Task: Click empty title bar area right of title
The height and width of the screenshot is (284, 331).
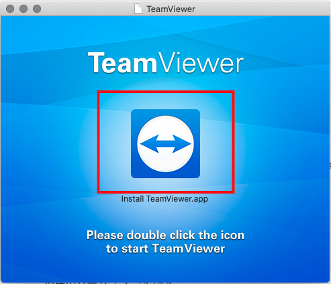Action: [x=262, y=9]
